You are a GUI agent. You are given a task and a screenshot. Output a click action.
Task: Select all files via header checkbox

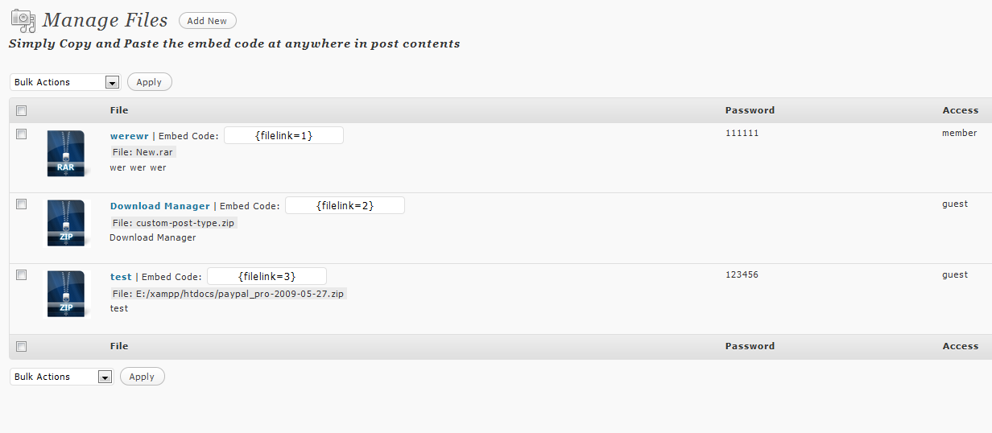point(22,111)
